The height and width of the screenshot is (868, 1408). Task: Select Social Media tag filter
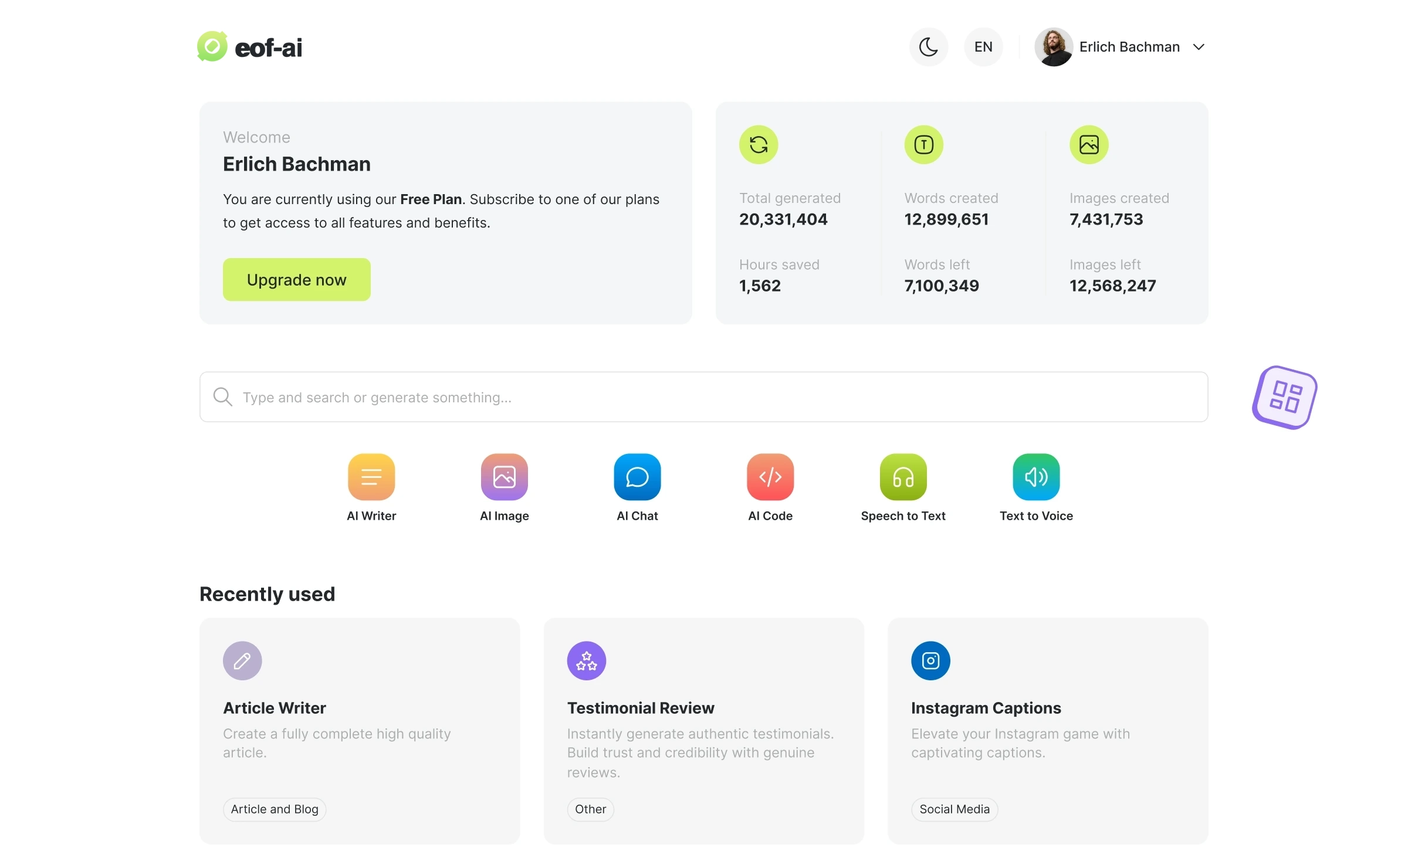click(x=953, y=809)
